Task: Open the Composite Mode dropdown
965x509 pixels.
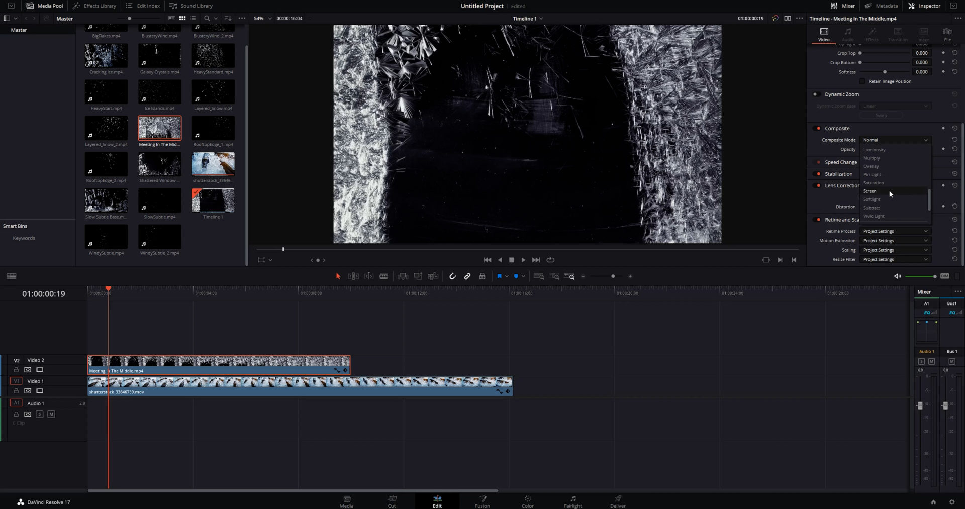Action: 895,140
